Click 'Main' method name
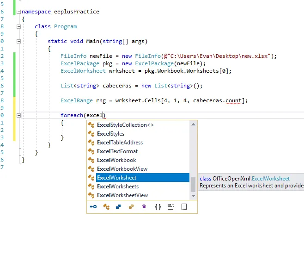Screen dimensions: 304x255 (x=93, y=41)
